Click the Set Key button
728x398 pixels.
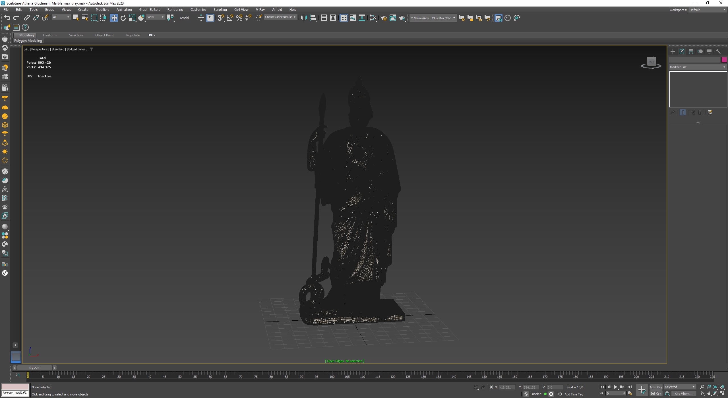(x=655, y=394)
